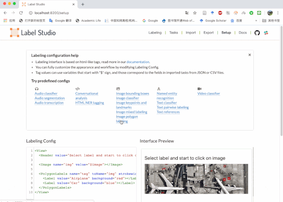
Task: Load the Audio transcription config
Action: [x=49, y=103]
